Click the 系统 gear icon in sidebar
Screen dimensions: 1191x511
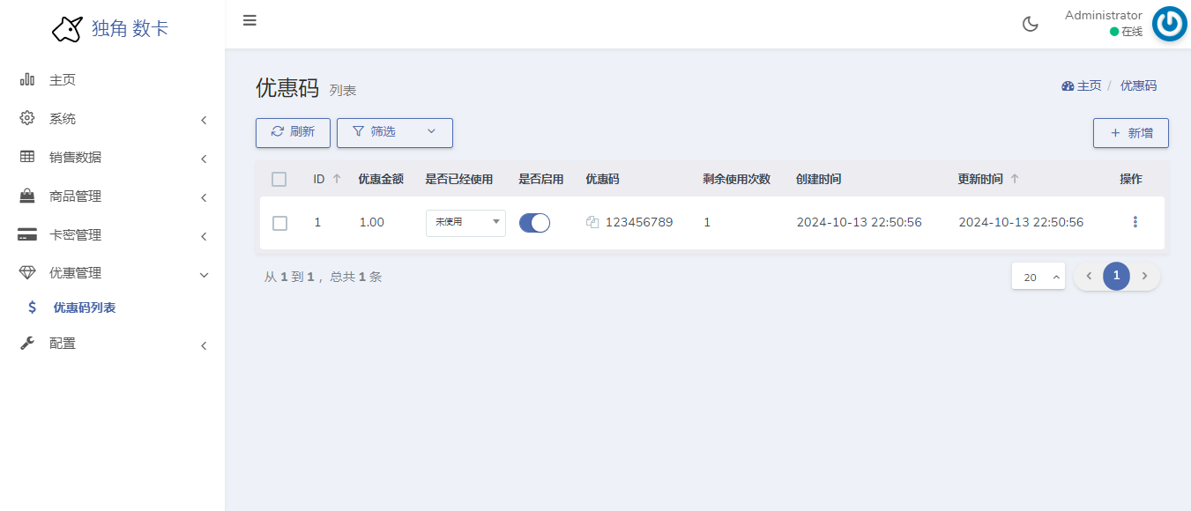coord(26,118)
